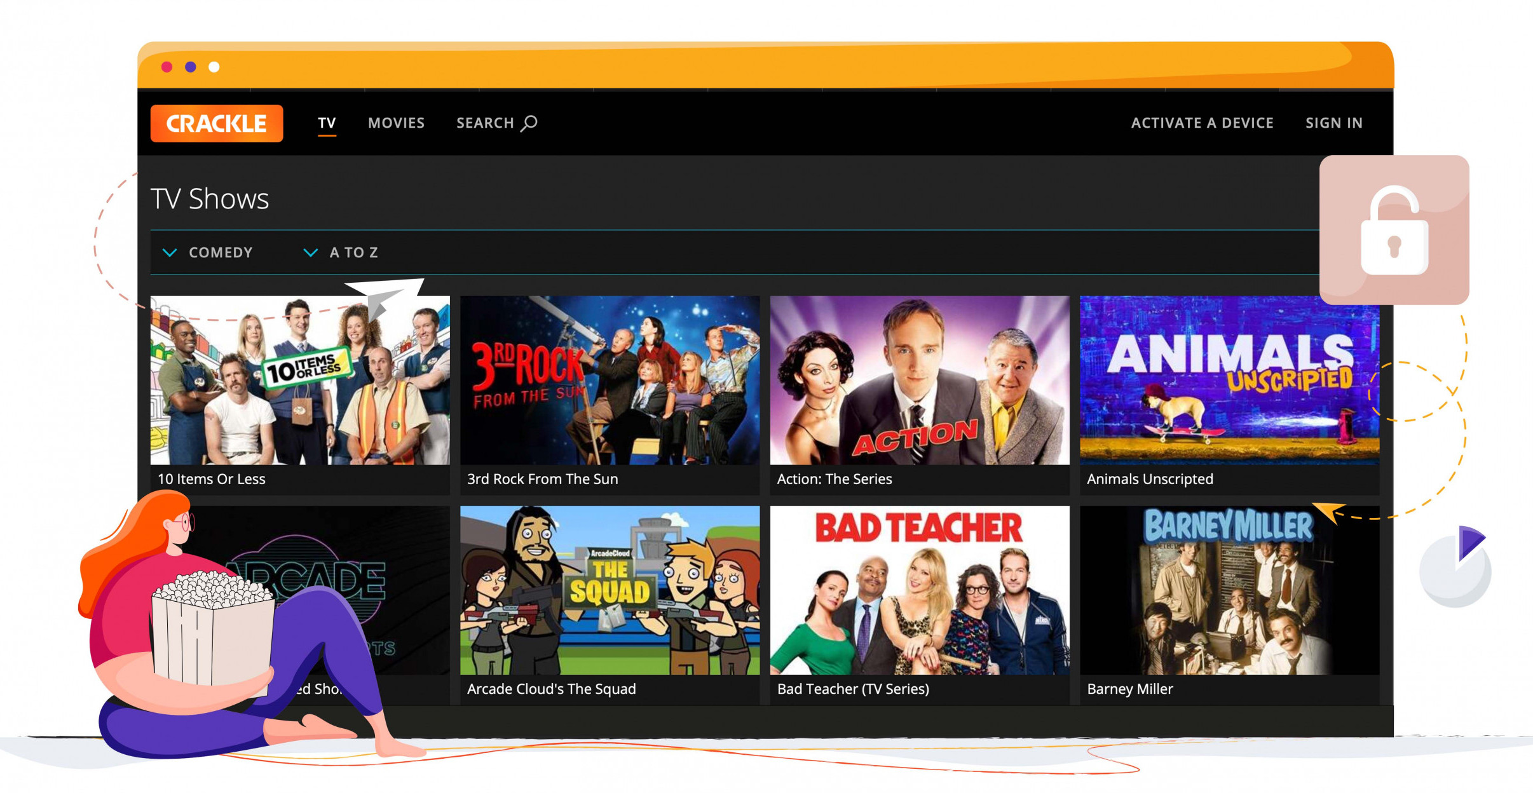Open the TV tab
Viewport: 1533px width, 793px height.
coord(327,123)
